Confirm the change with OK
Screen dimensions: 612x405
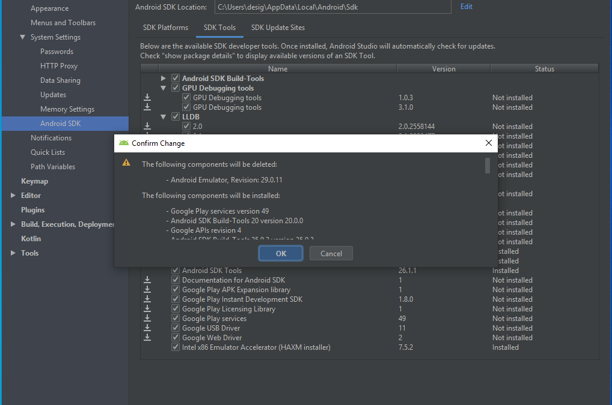(x=281, y=254)
